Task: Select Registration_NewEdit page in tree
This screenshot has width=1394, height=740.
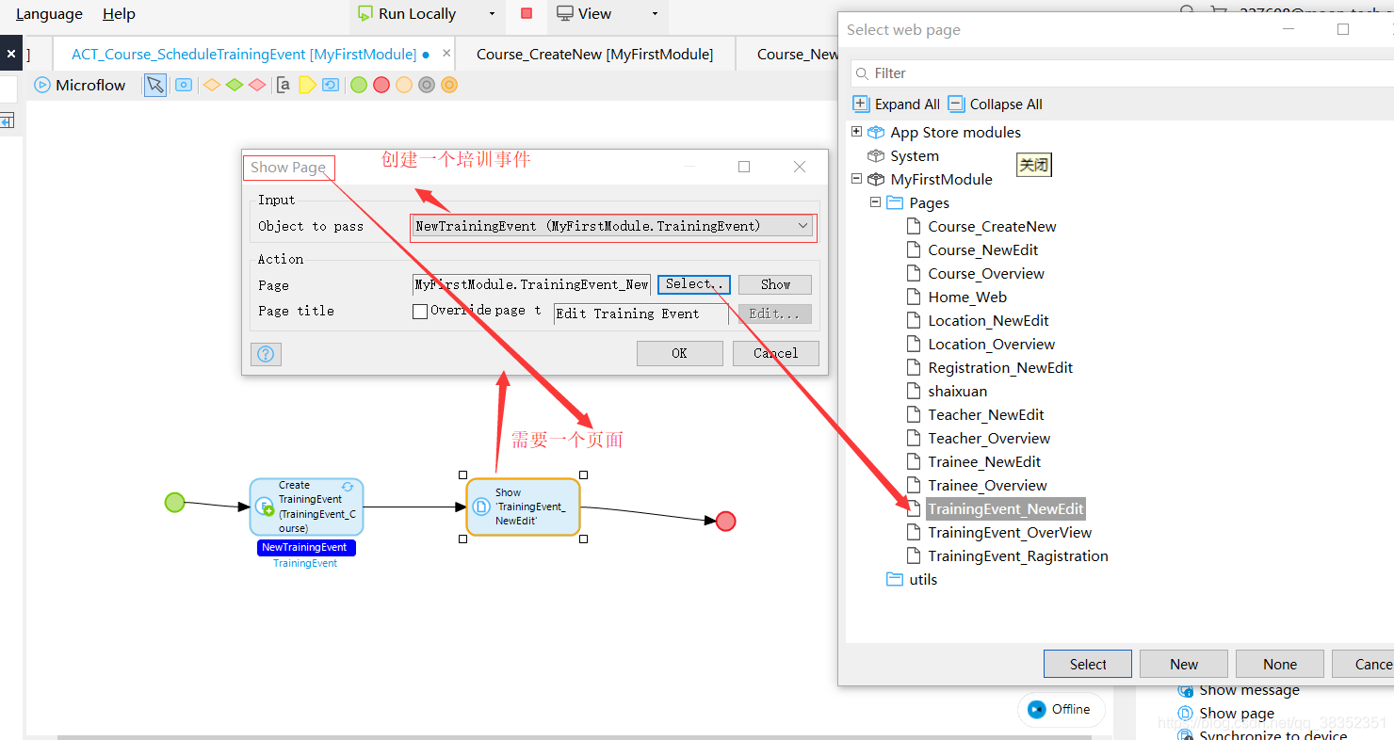Action: pyautogui.click(x=1000, y=367)
